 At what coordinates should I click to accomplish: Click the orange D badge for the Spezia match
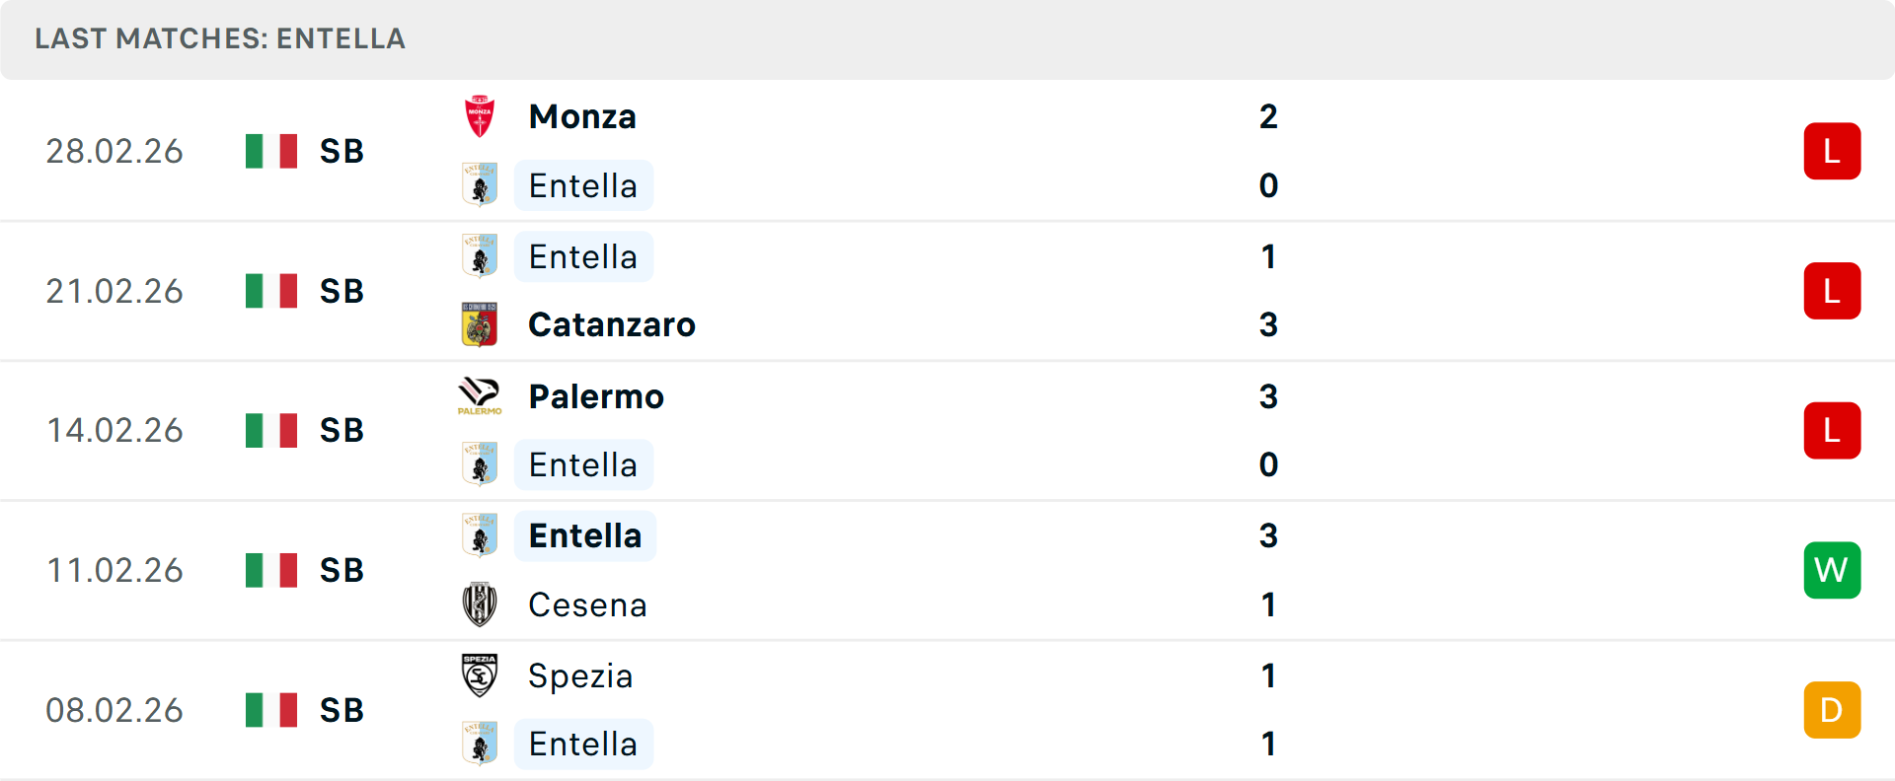1832,709
